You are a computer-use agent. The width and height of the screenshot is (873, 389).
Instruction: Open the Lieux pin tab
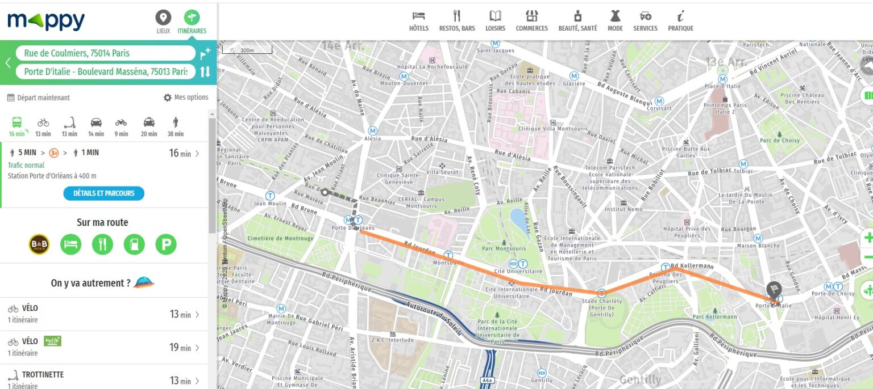(163, 22)
